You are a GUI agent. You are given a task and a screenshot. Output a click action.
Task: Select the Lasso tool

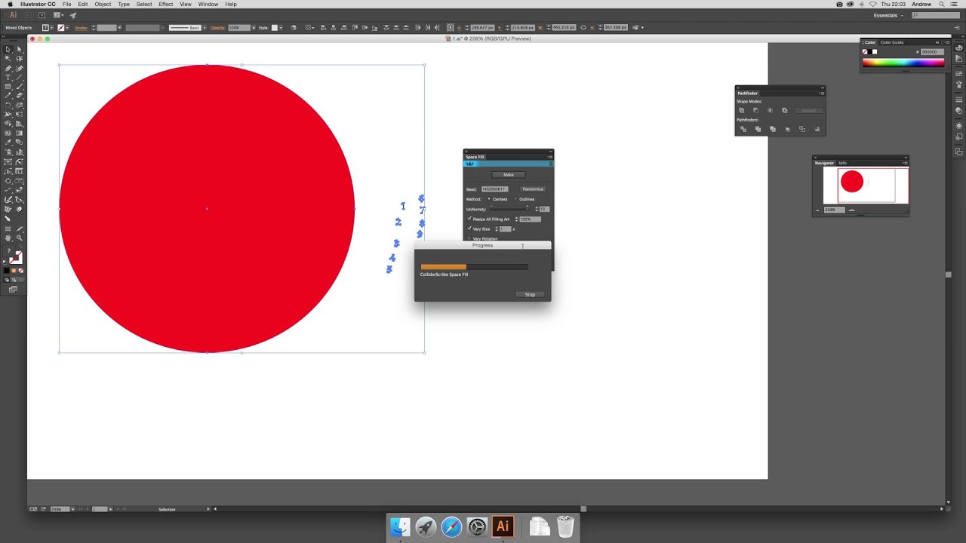point(19,58)
